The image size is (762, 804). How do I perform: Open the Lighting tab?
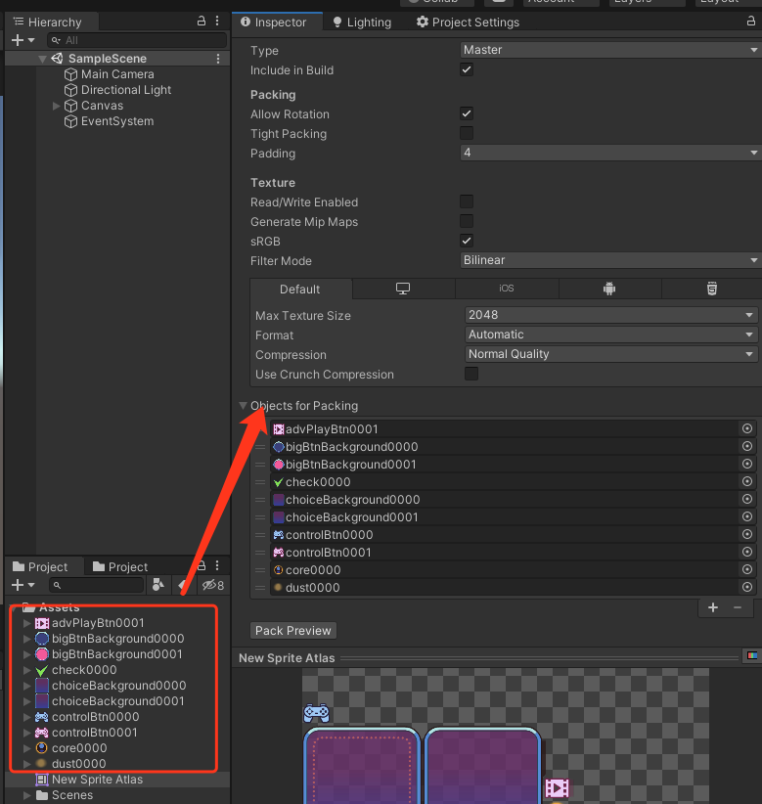pos(362,22)
